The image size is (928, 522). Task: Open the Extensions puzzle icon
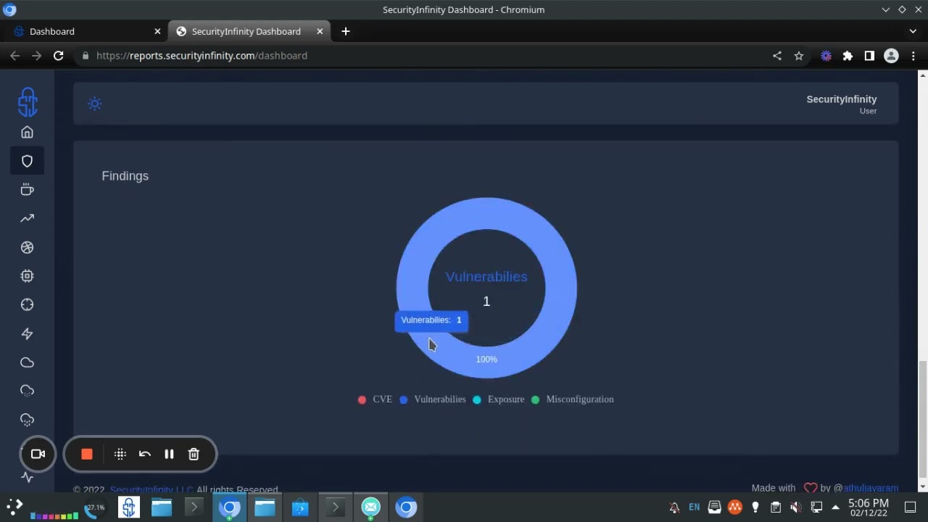848,55
